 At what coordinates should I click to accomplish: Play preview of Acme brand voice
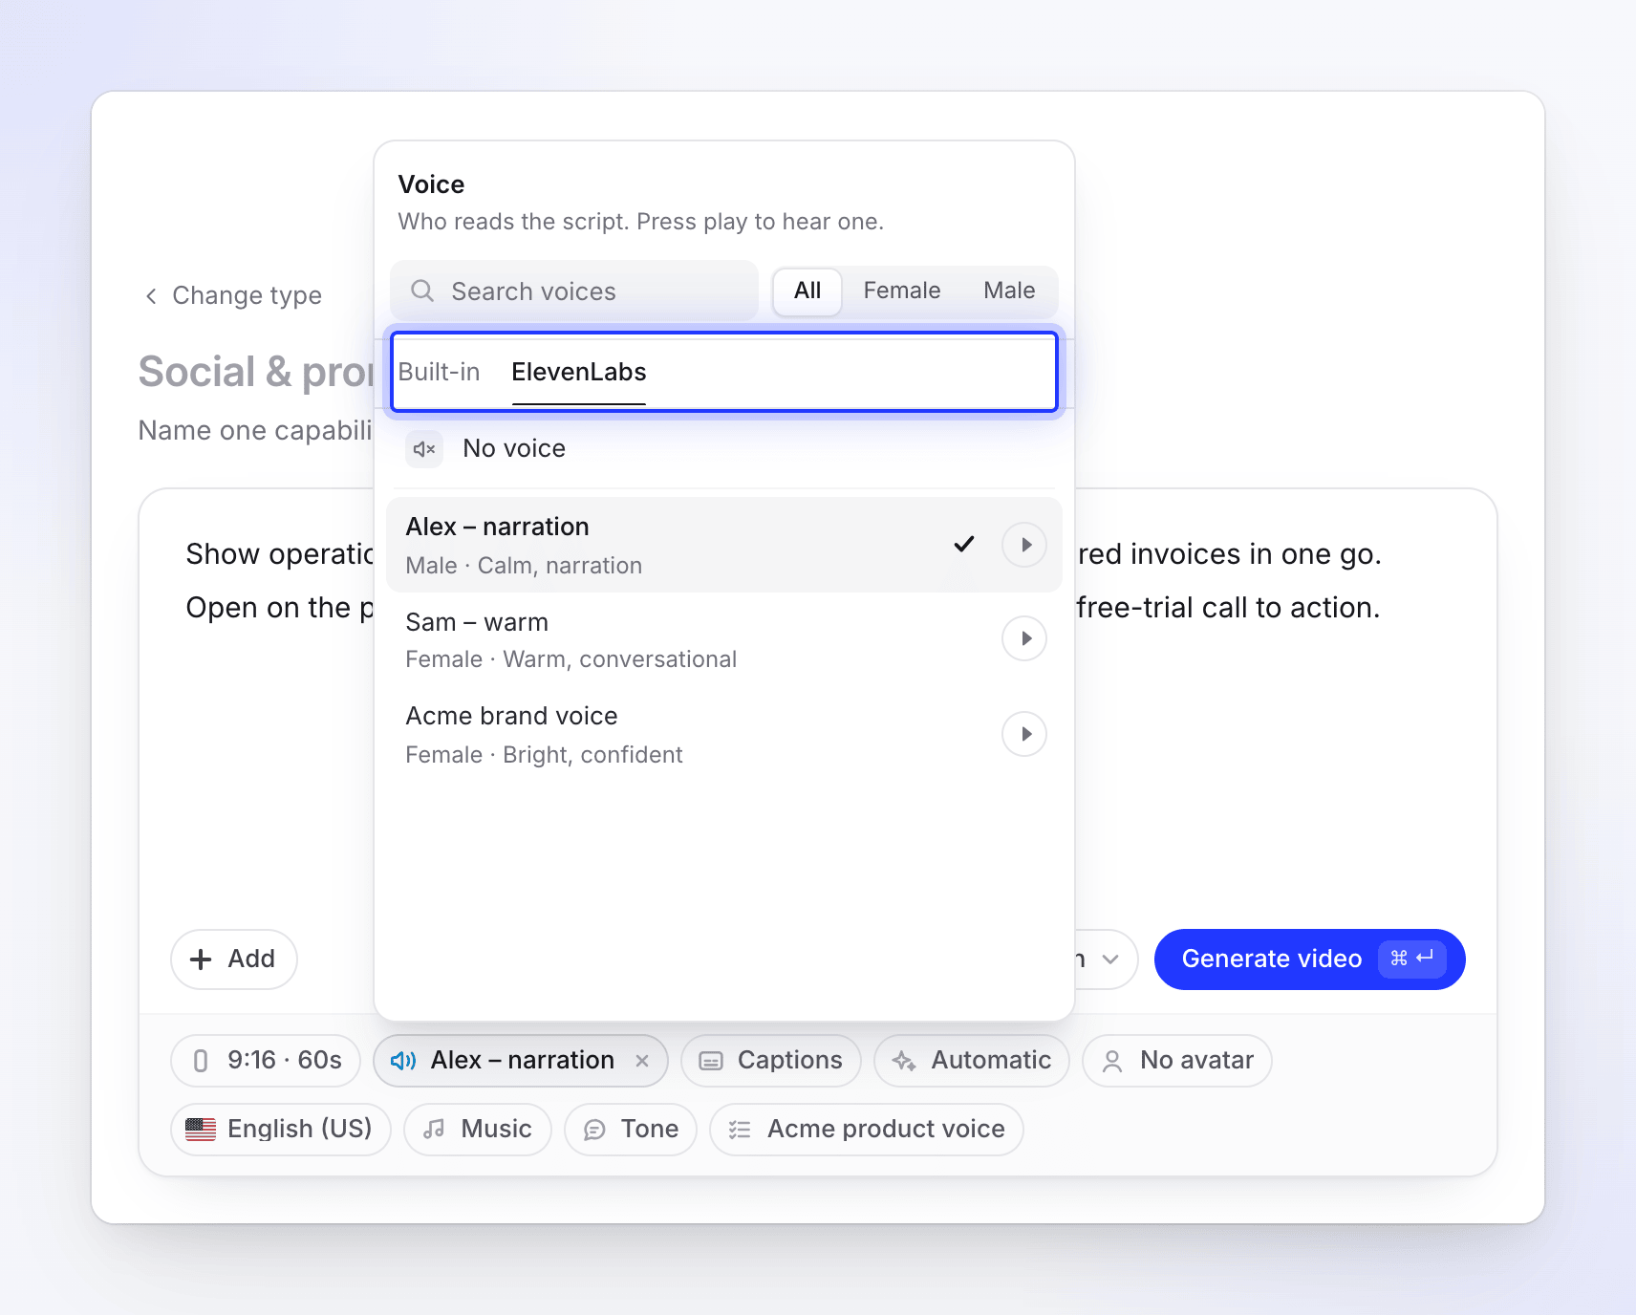tap(1024, 734)
